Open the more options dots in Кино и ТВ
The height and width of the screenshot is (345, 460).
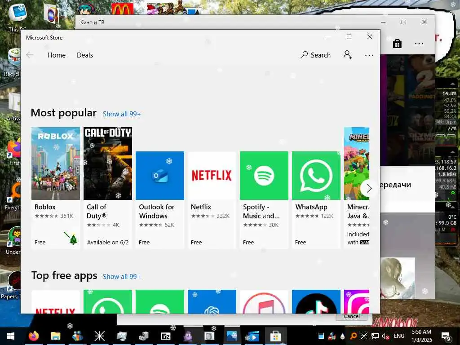[x=419, y=44]
